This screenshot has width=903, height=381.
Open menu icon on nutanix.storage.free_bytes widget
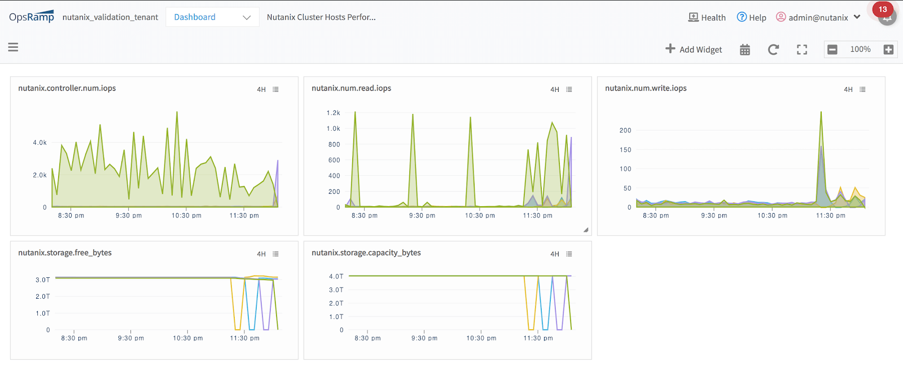pos(276,254)
